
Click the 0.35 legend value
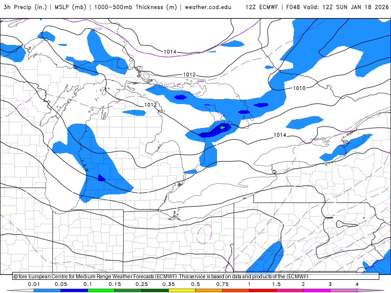pos(169,284)
